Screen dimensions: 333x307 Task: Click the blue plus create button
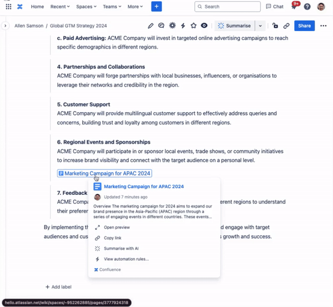[157, 7]
